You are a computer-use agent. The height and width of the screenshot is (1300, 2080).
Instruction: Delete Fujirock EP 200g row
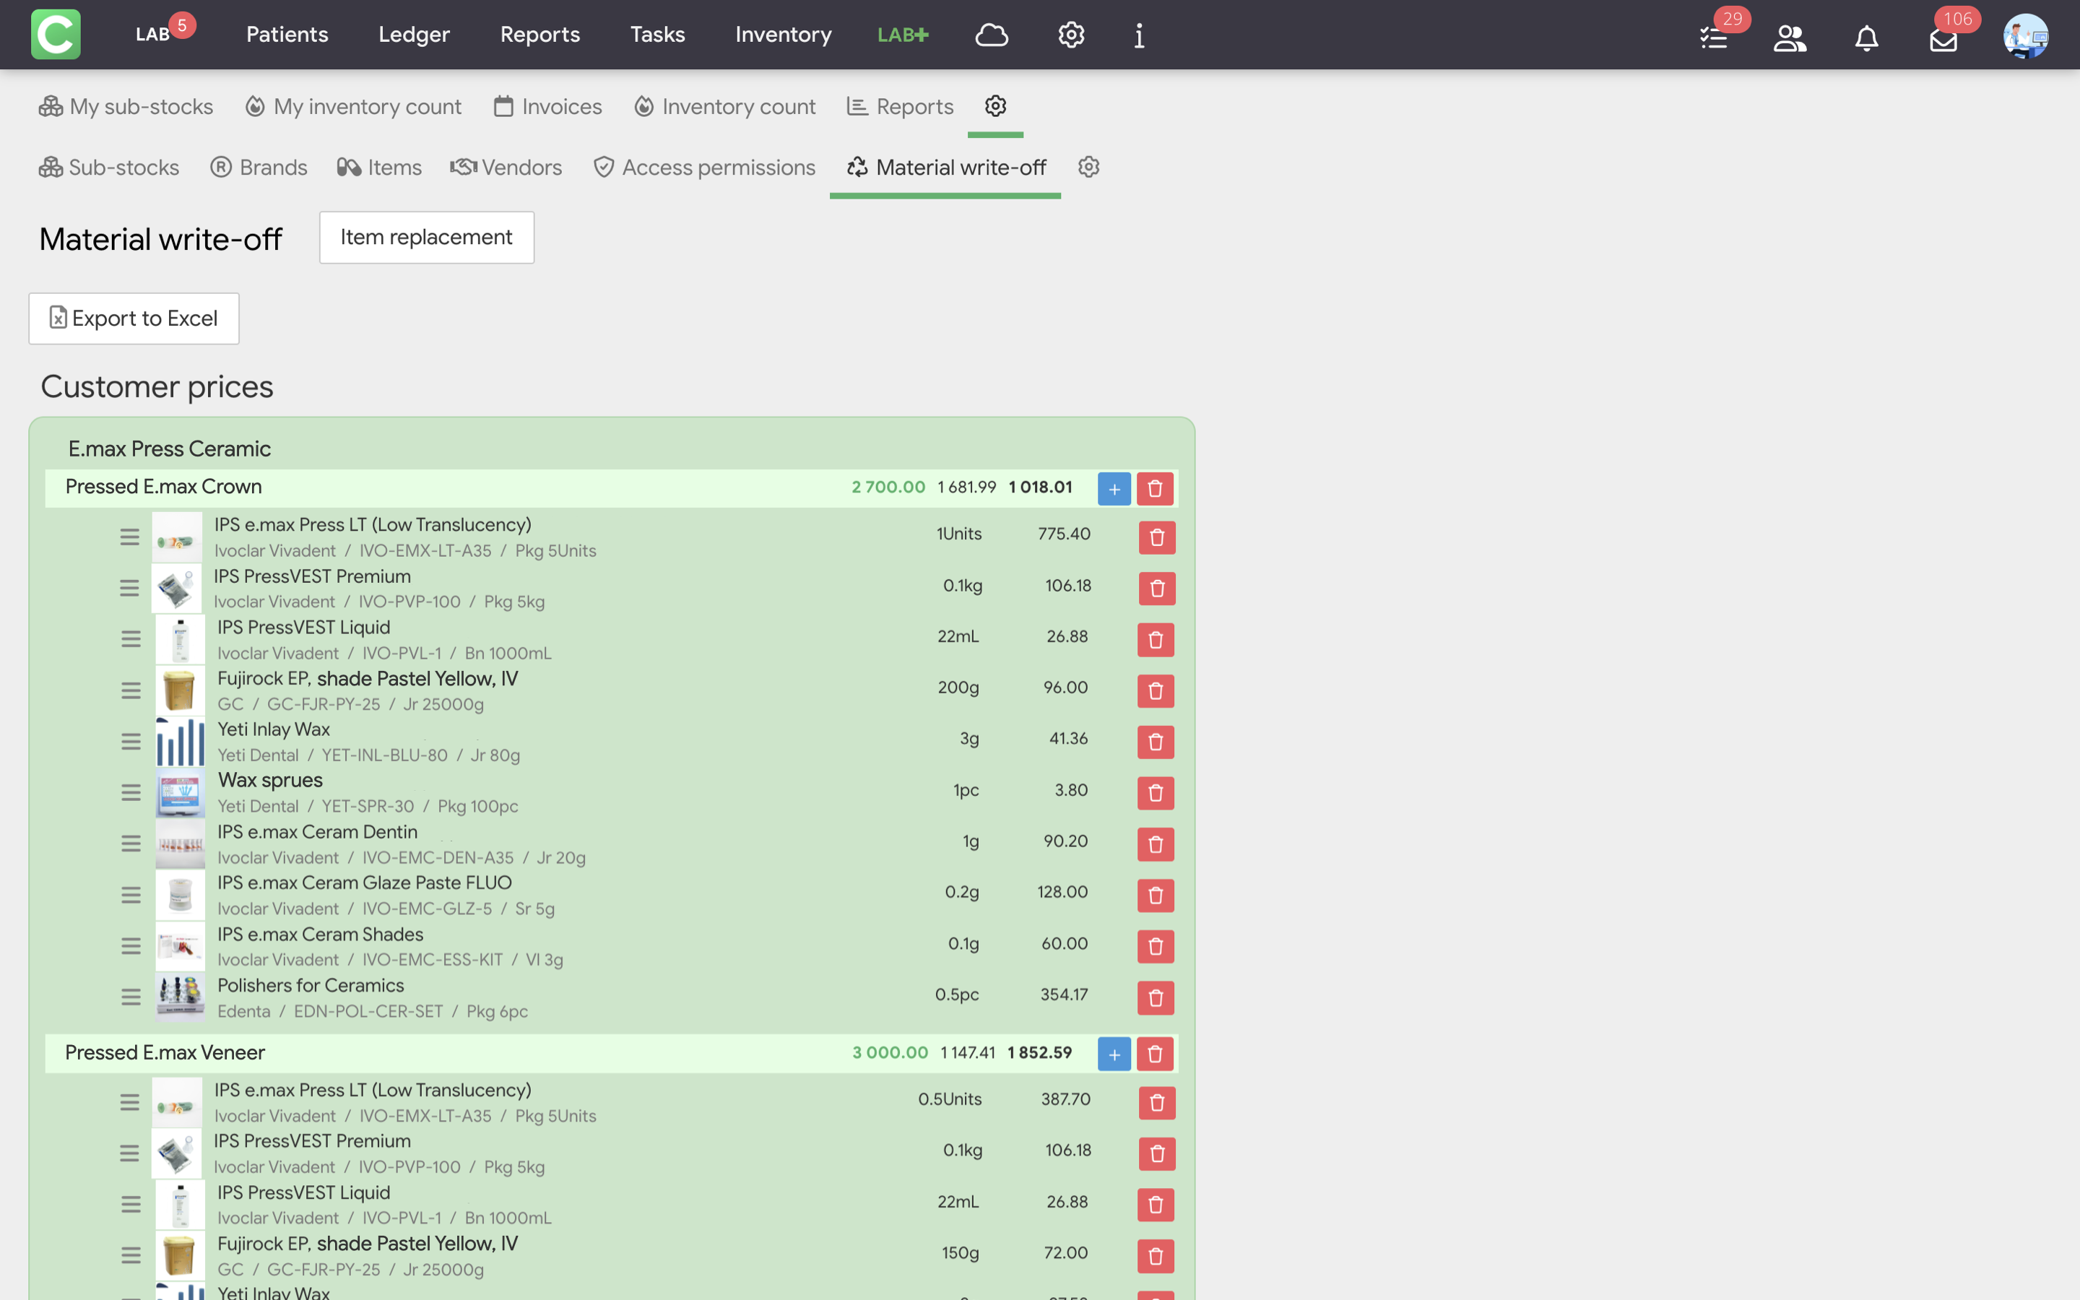[1156, 690]
